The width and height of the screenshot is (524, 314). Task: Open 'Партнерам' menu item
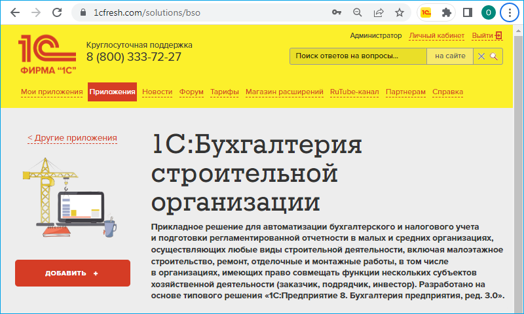[405, 92]
